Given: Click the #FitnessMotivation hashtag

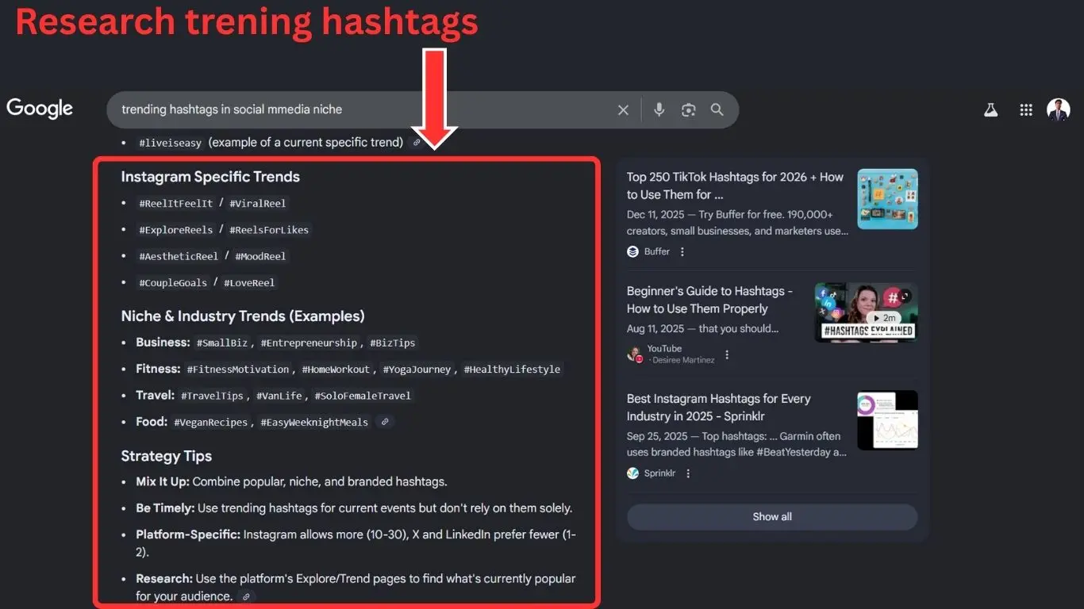Looking at the screenshot, I should coord(238,370).
